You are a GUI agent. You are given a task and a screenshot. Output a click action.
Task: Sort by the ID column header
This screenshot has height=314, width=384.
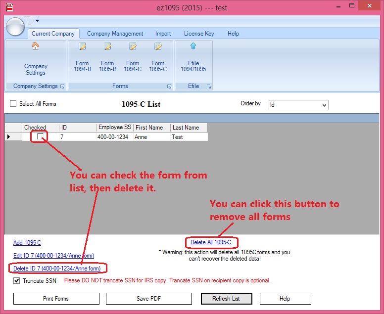[78, 128]
